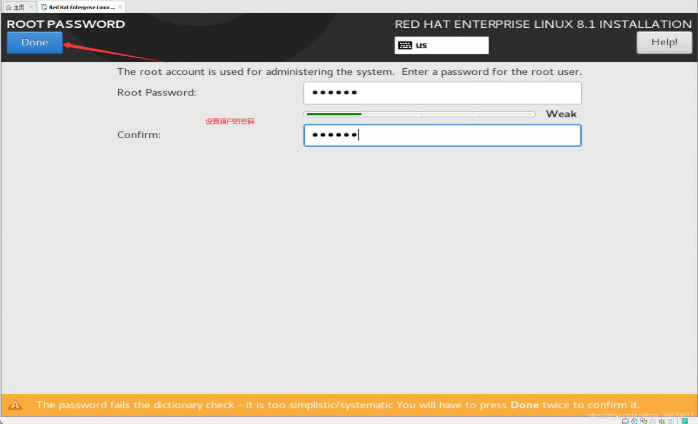Click the root account description text

coord(350,71)
